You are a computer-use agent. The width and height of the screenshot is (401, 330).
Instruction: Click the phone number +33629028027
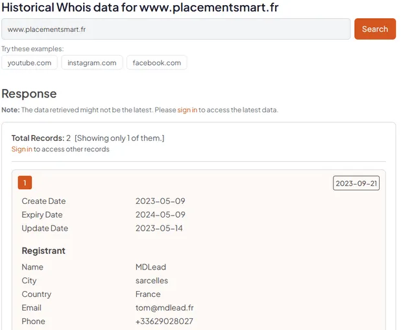click(164, 322)
